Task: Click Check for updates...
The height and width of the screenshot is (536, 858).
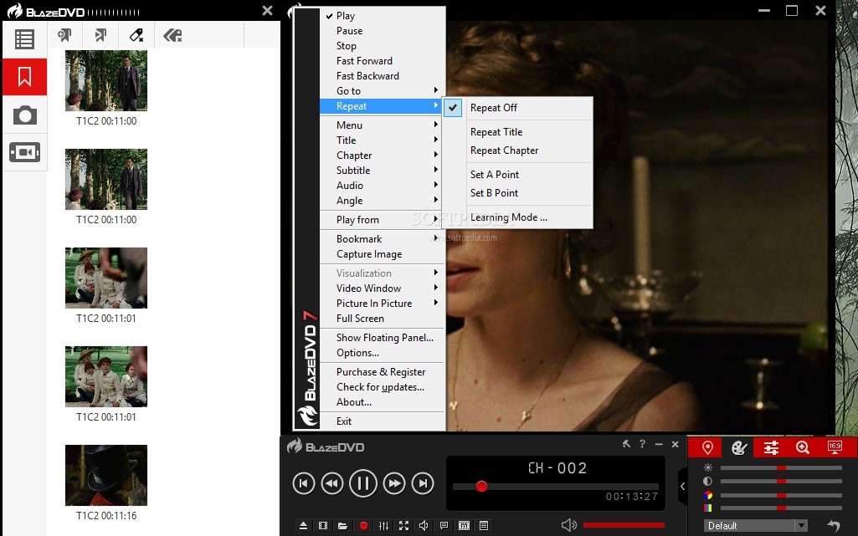Action: [x=382, y=387]
